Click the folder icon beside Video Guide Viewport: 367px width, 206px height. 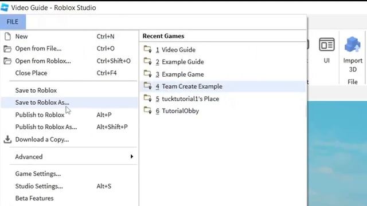tap(148, 49)
